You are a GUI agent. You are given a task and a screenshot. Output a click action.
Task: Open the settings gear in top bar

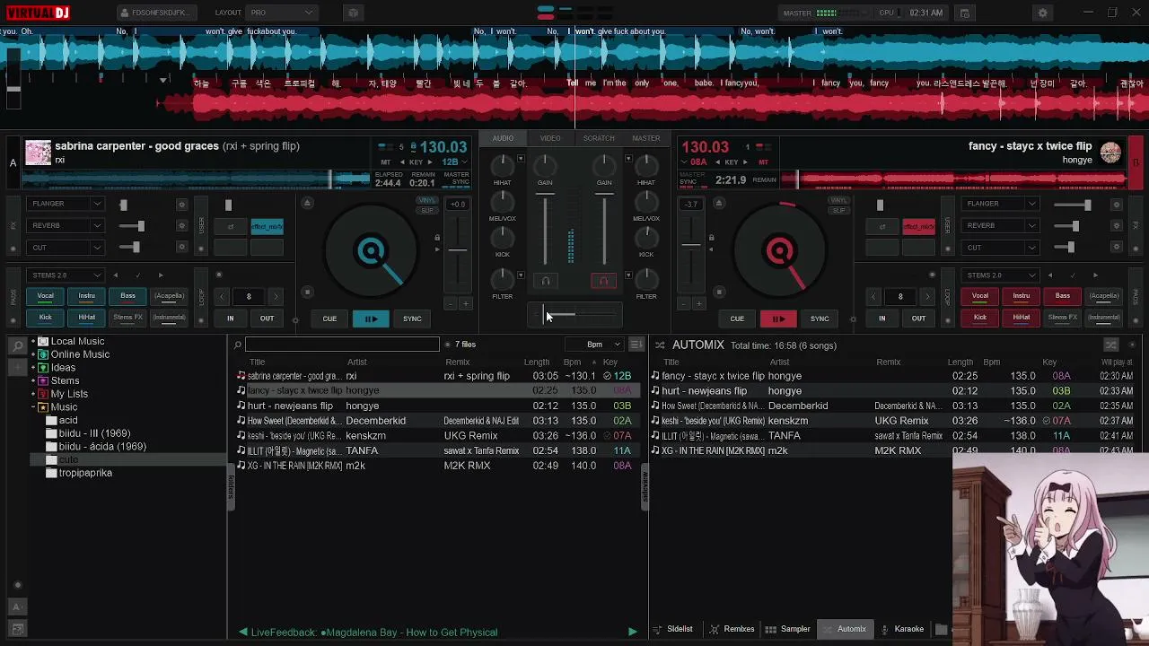point(1042,13)
